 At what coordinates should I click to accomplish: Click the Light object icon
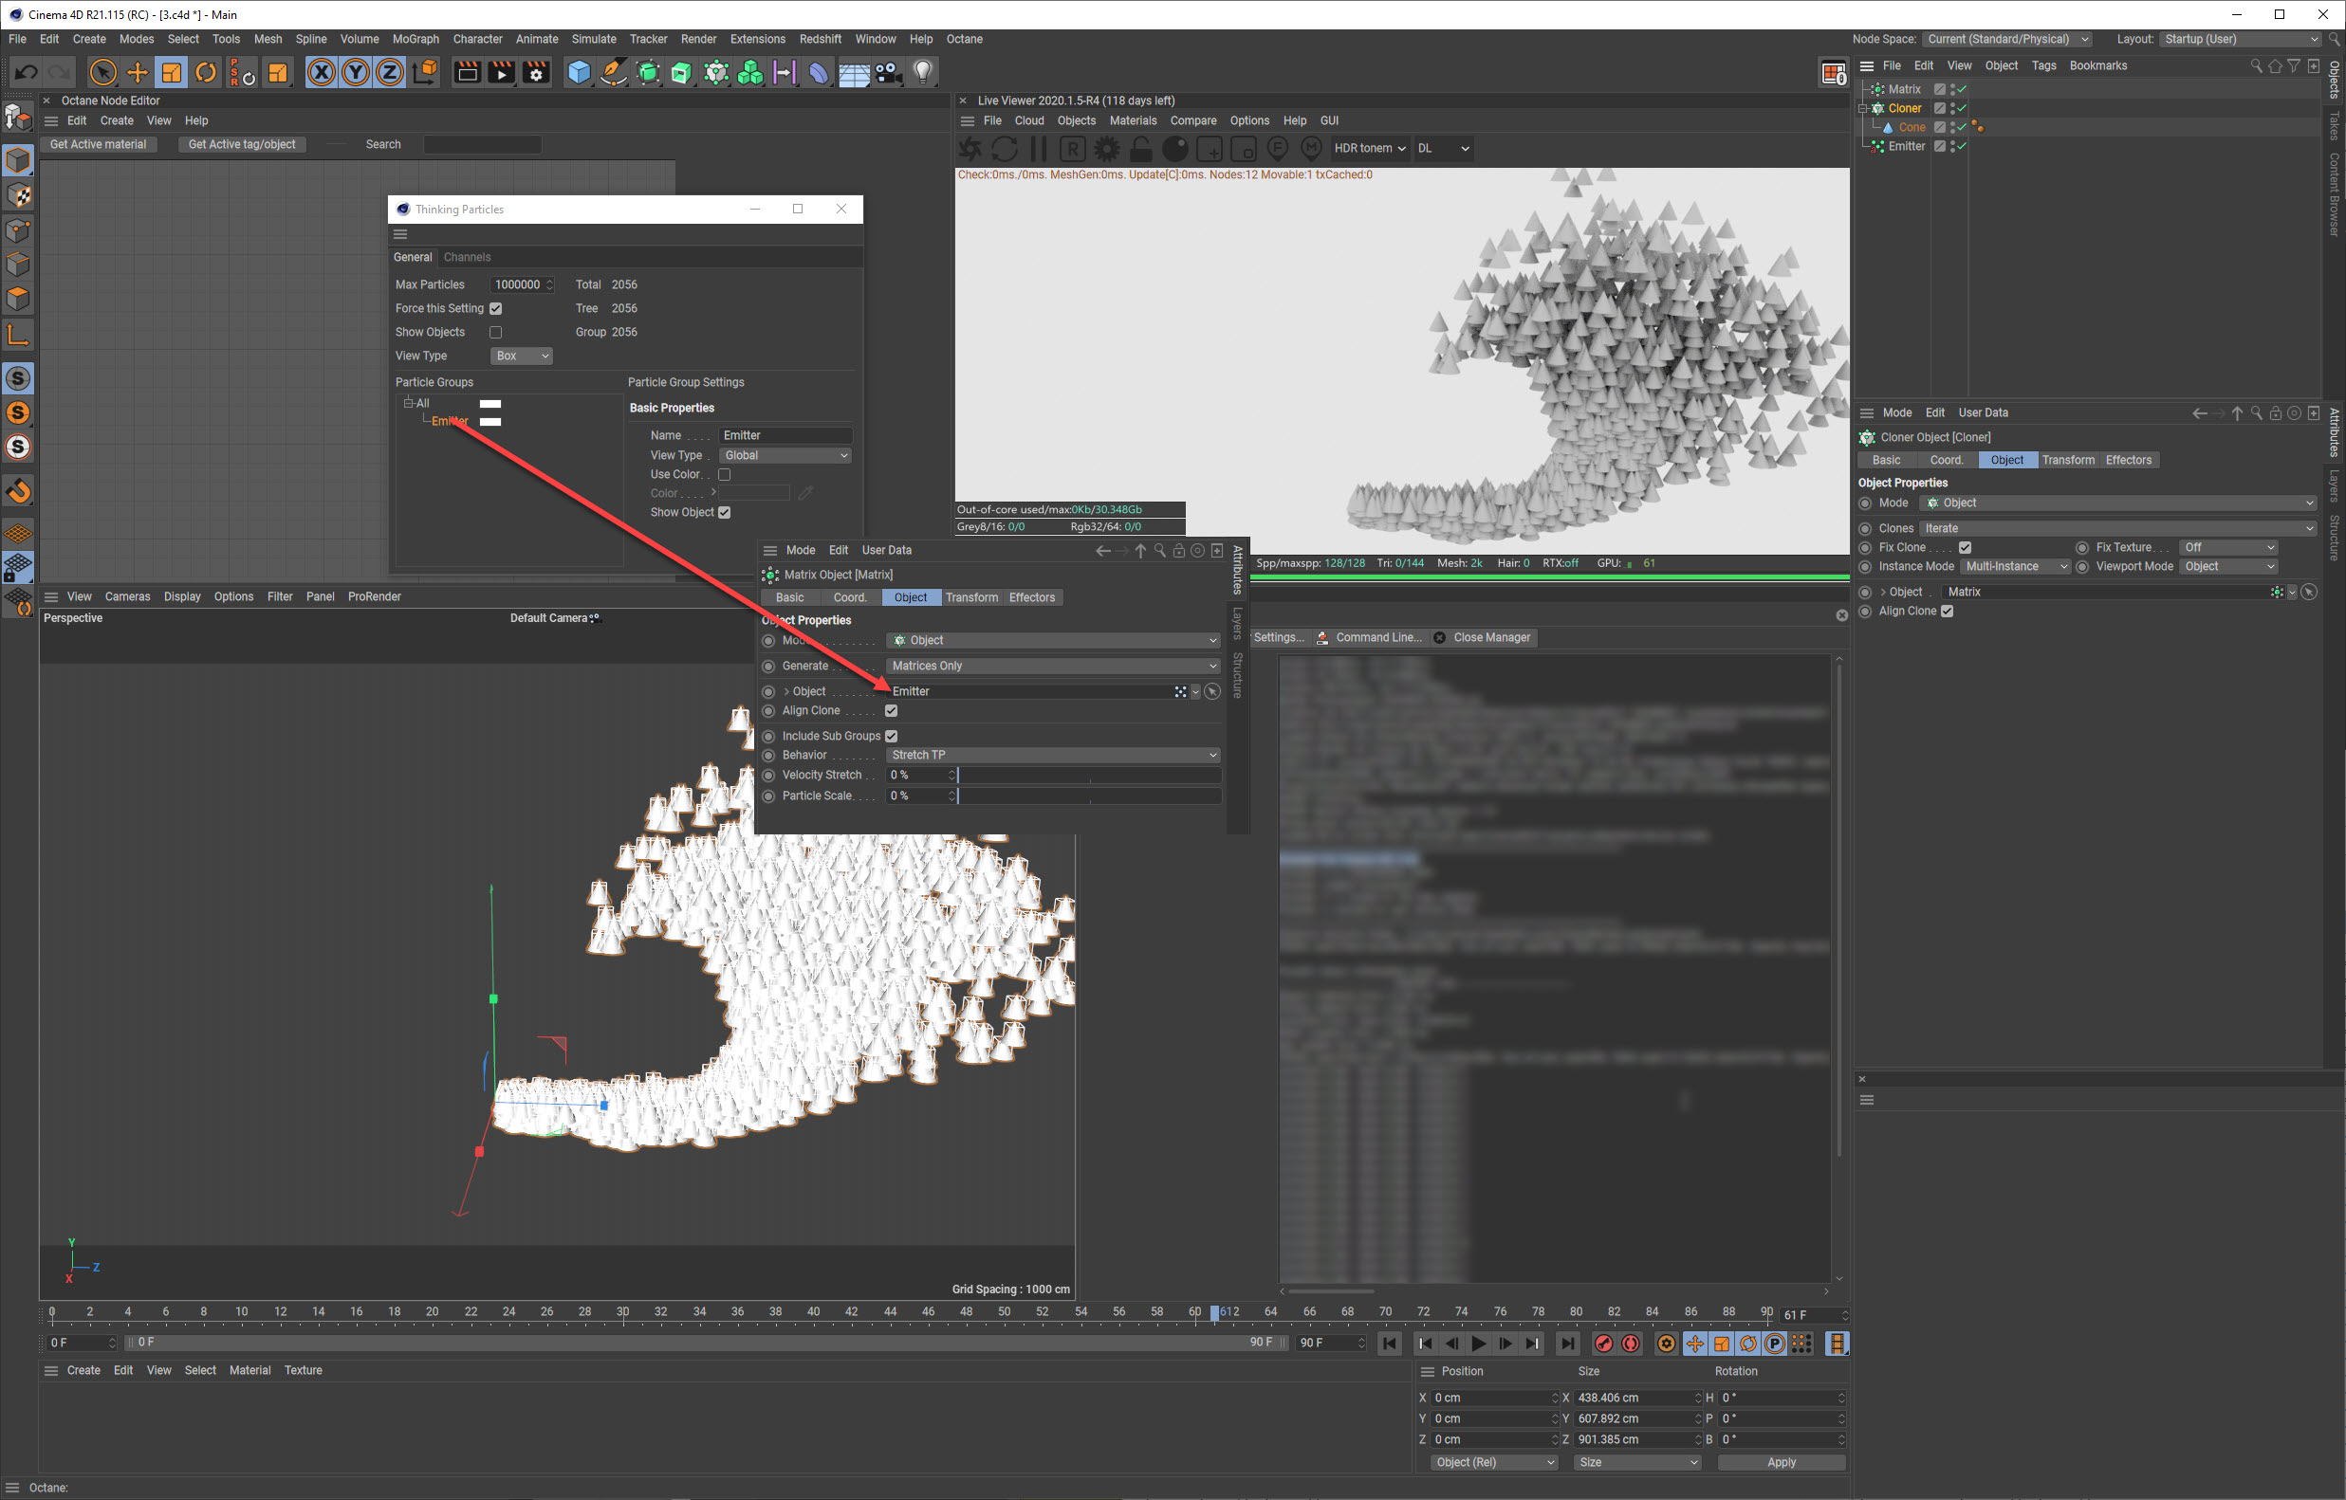923,73
